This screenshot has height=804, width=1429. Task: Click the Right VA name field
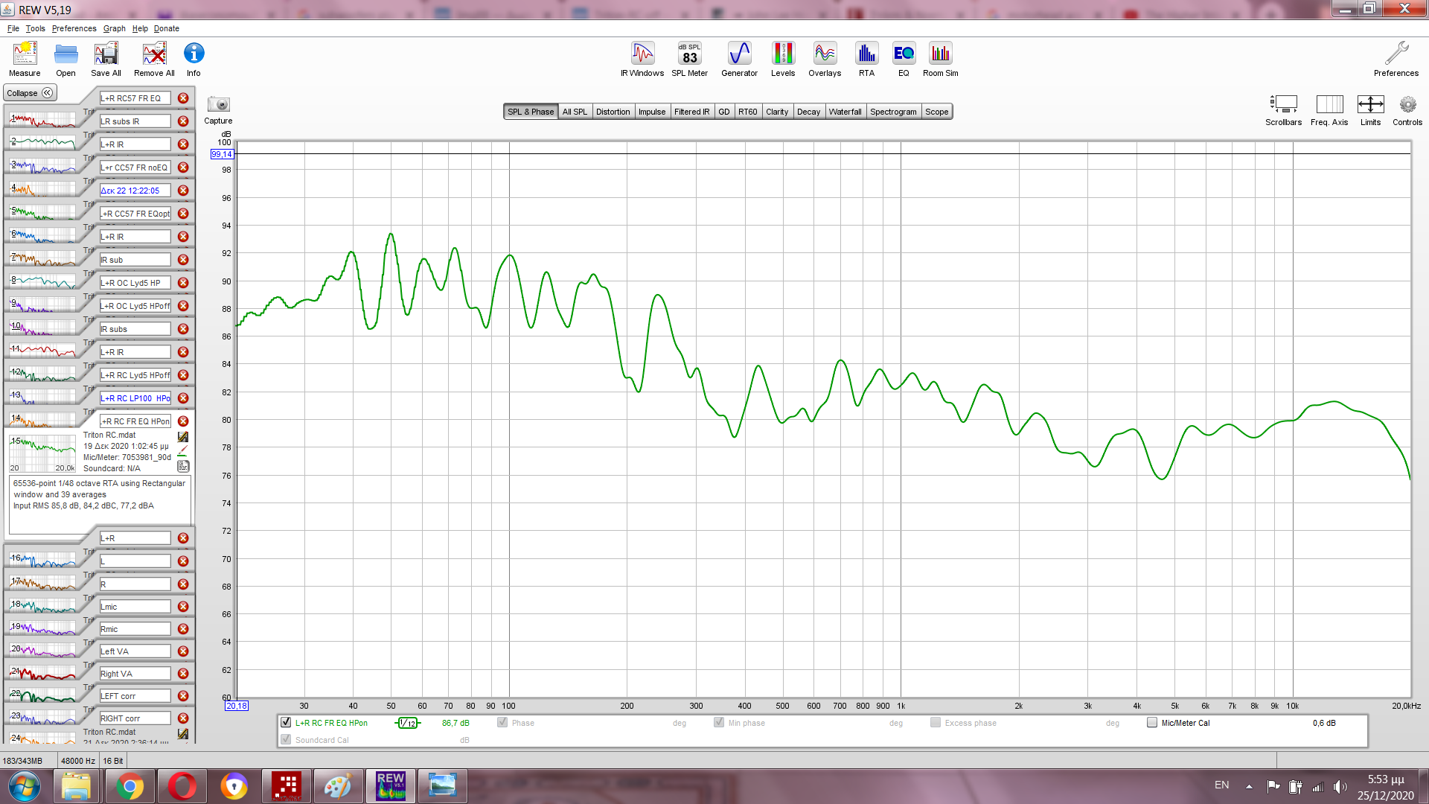135,674
